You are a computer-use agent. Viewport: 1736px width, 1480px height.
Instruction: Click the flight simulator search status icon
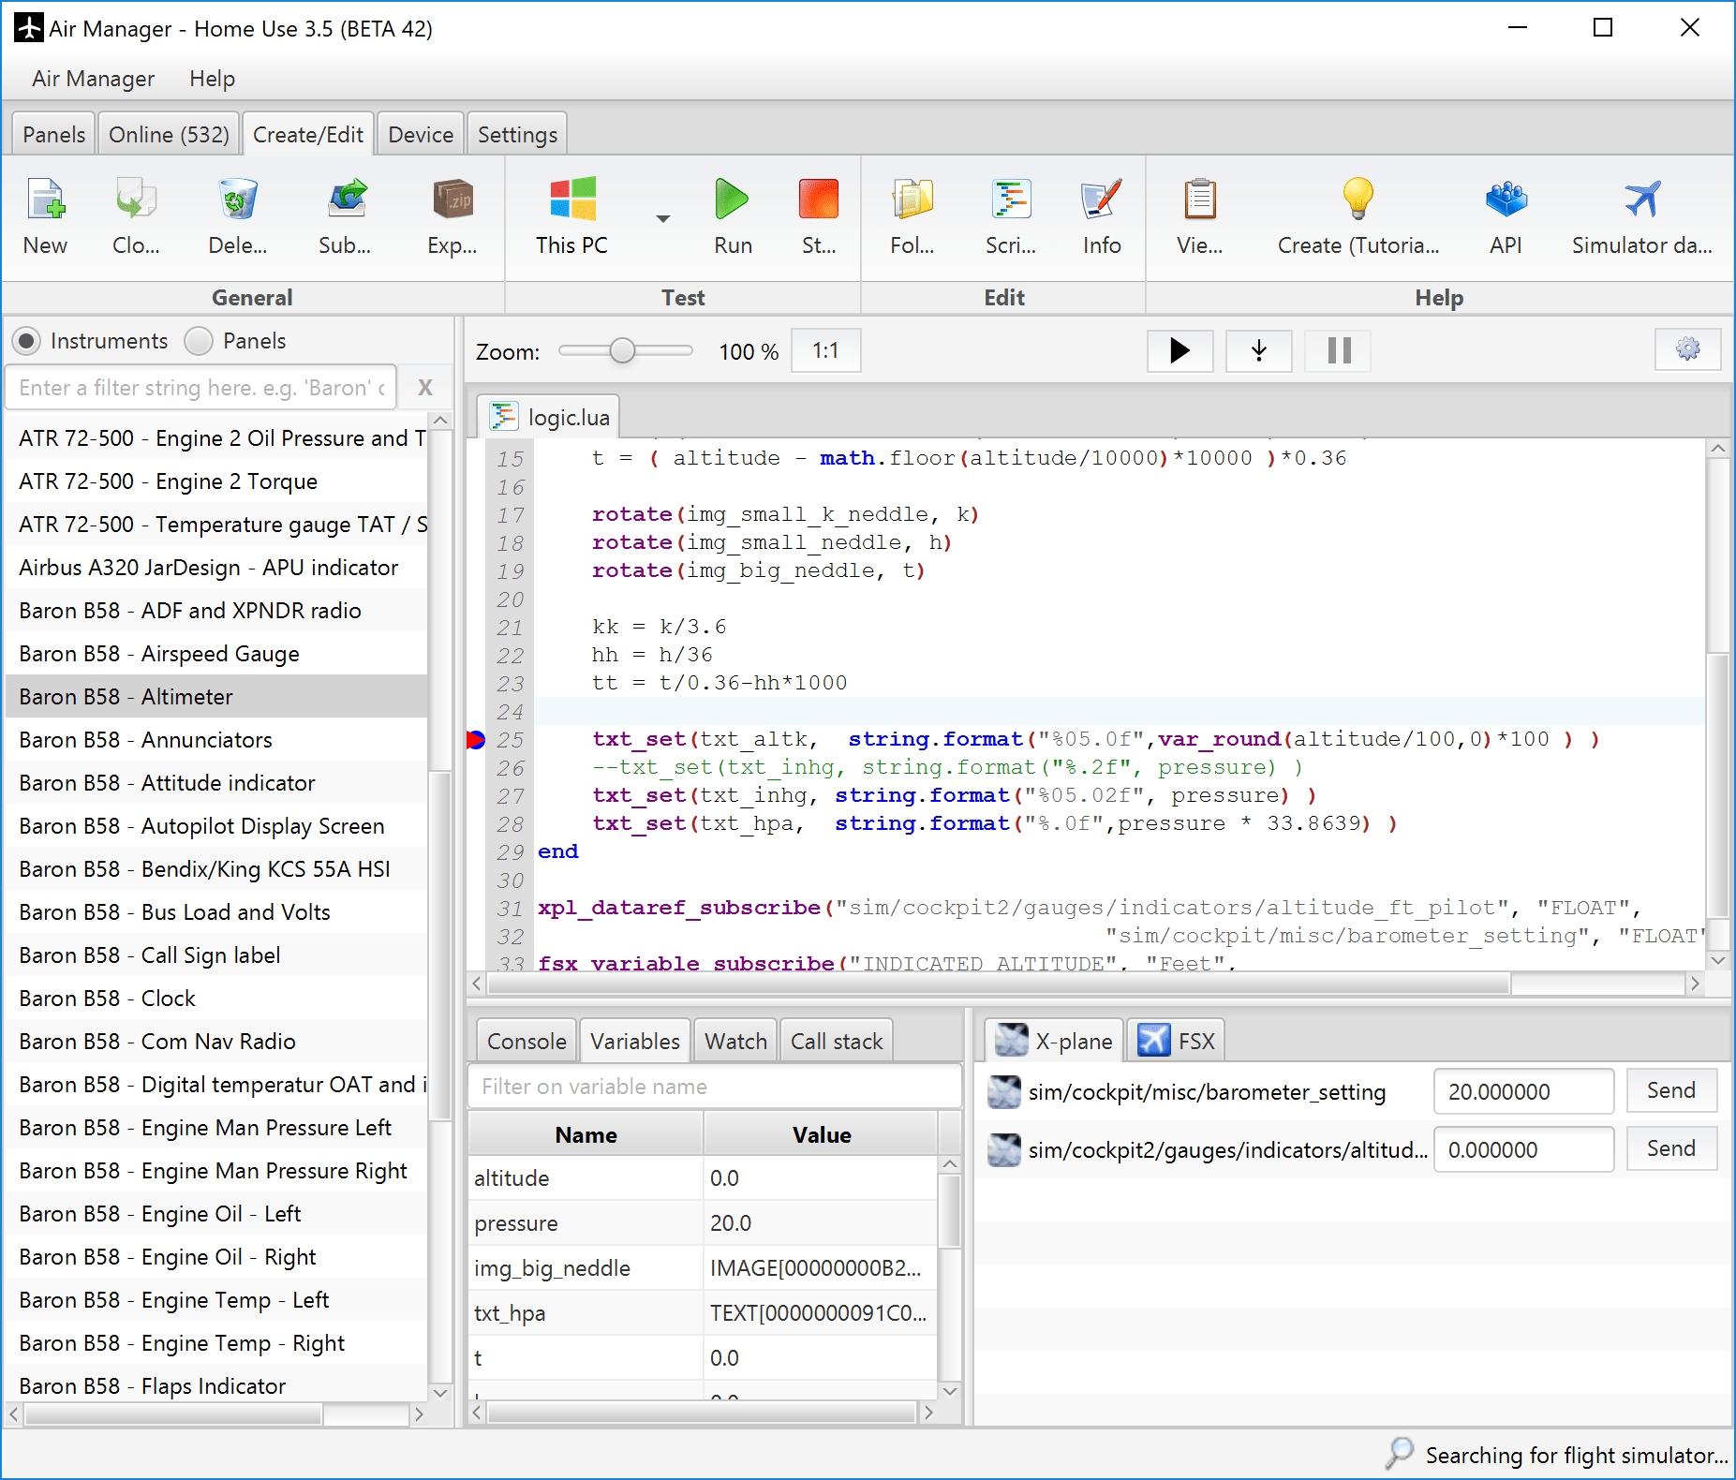[1400, 1454]
